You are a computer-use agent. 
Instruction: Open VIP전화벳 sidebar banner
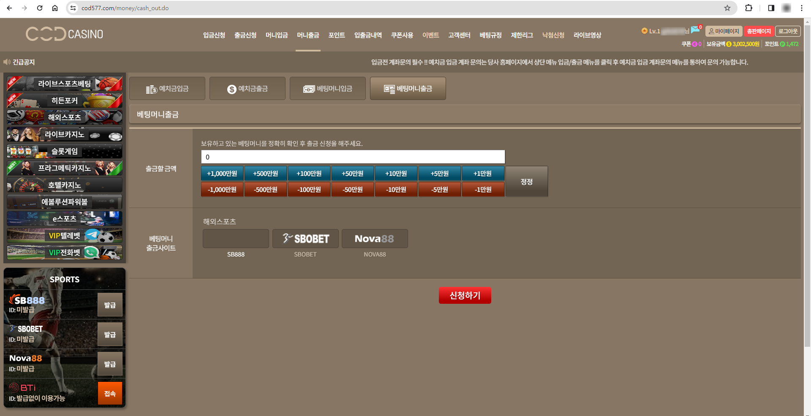tap(65, 252)
